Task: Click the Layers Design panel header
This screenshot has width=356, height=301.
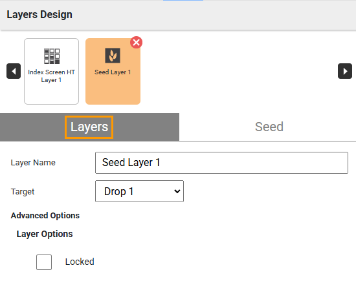Action: coord(178,15)
